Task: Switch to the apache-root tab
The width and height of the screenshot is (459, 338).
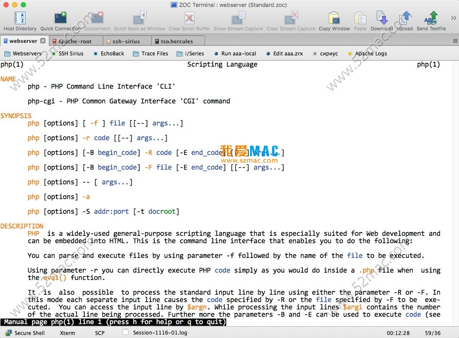Action: click(76, 41)
